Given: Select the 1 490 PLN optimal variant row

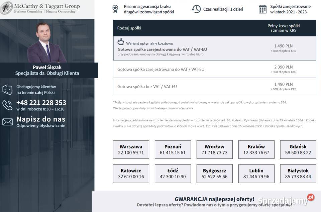Looking at the screenshot, I should [x=214, y=48].
